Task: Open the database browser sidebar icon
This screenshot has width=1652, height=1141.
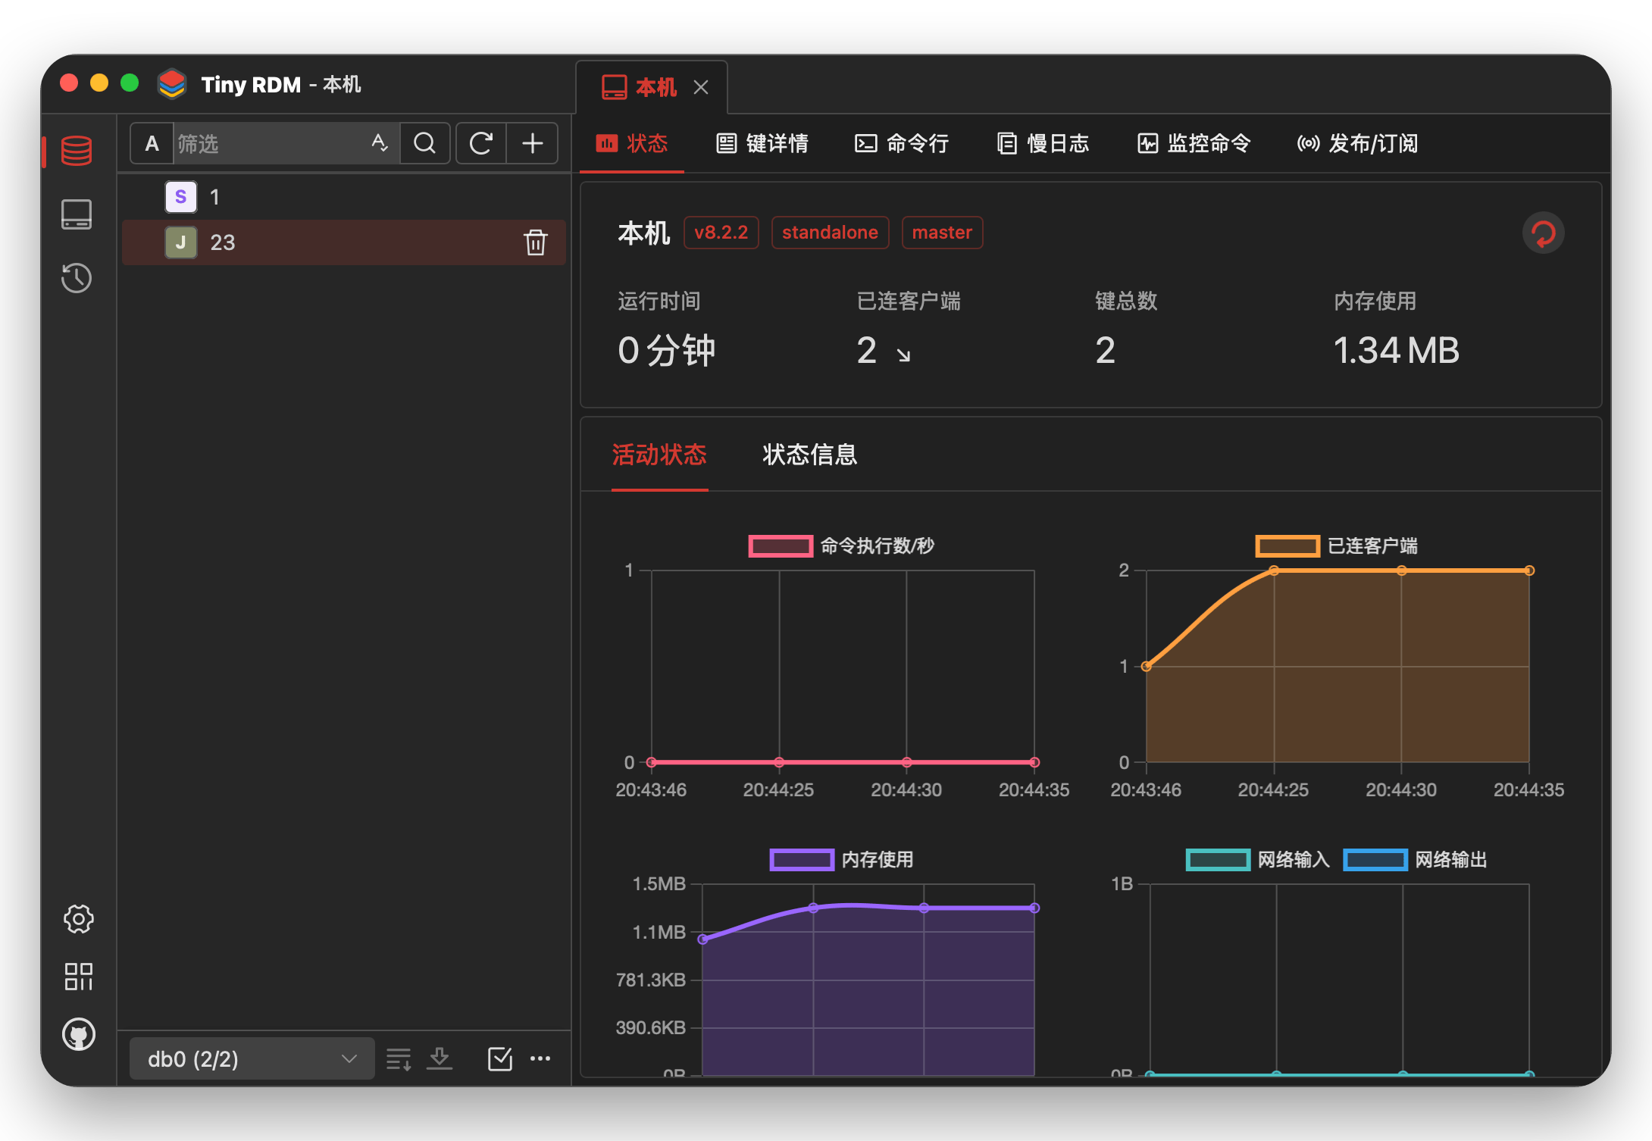Action: 77,151
